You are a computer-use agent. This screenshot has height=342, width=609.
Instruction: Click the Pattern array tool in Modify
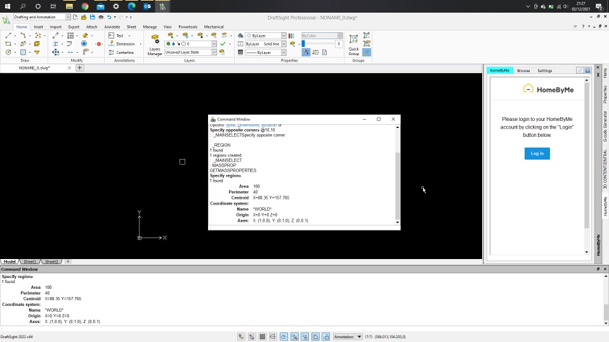pyautogui.click(x=70, y=35)
